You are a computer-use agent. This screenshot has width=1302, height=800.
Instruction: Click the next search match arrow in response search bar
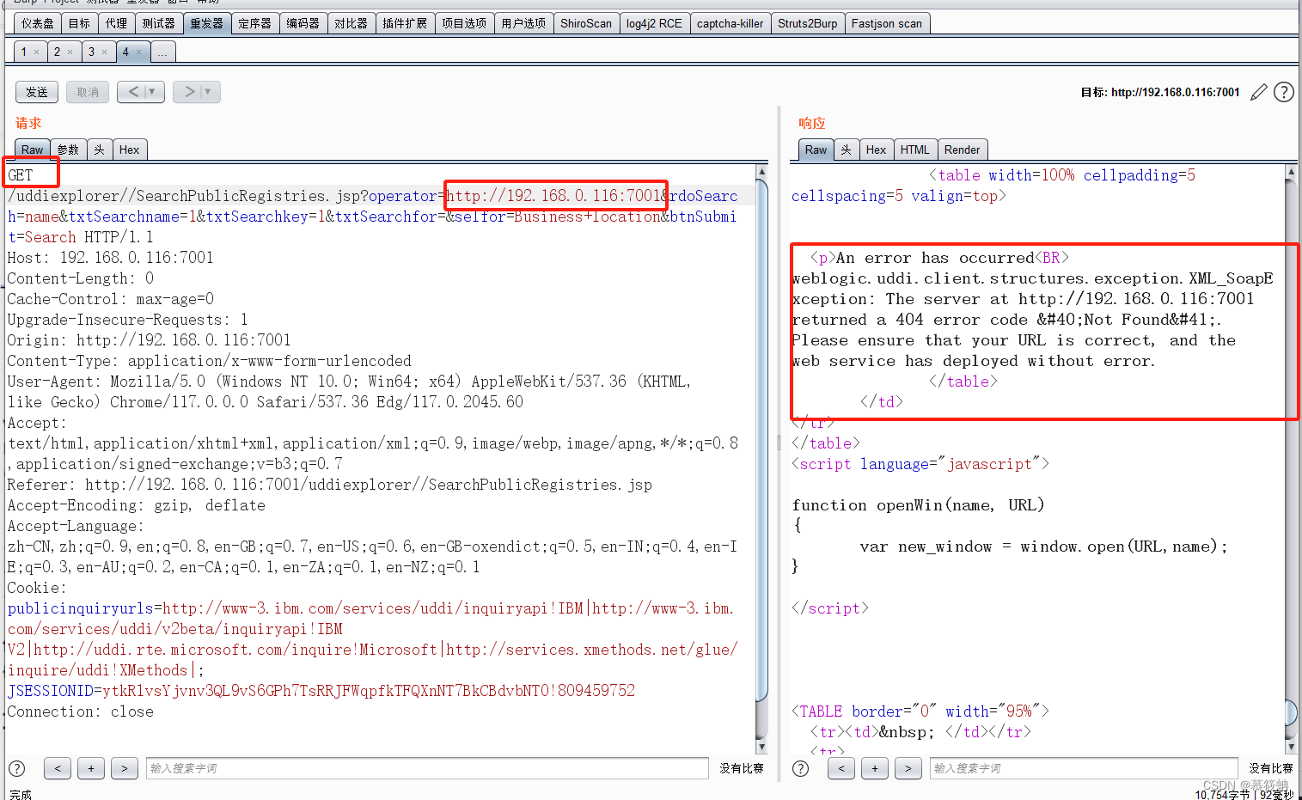(908, 768)
